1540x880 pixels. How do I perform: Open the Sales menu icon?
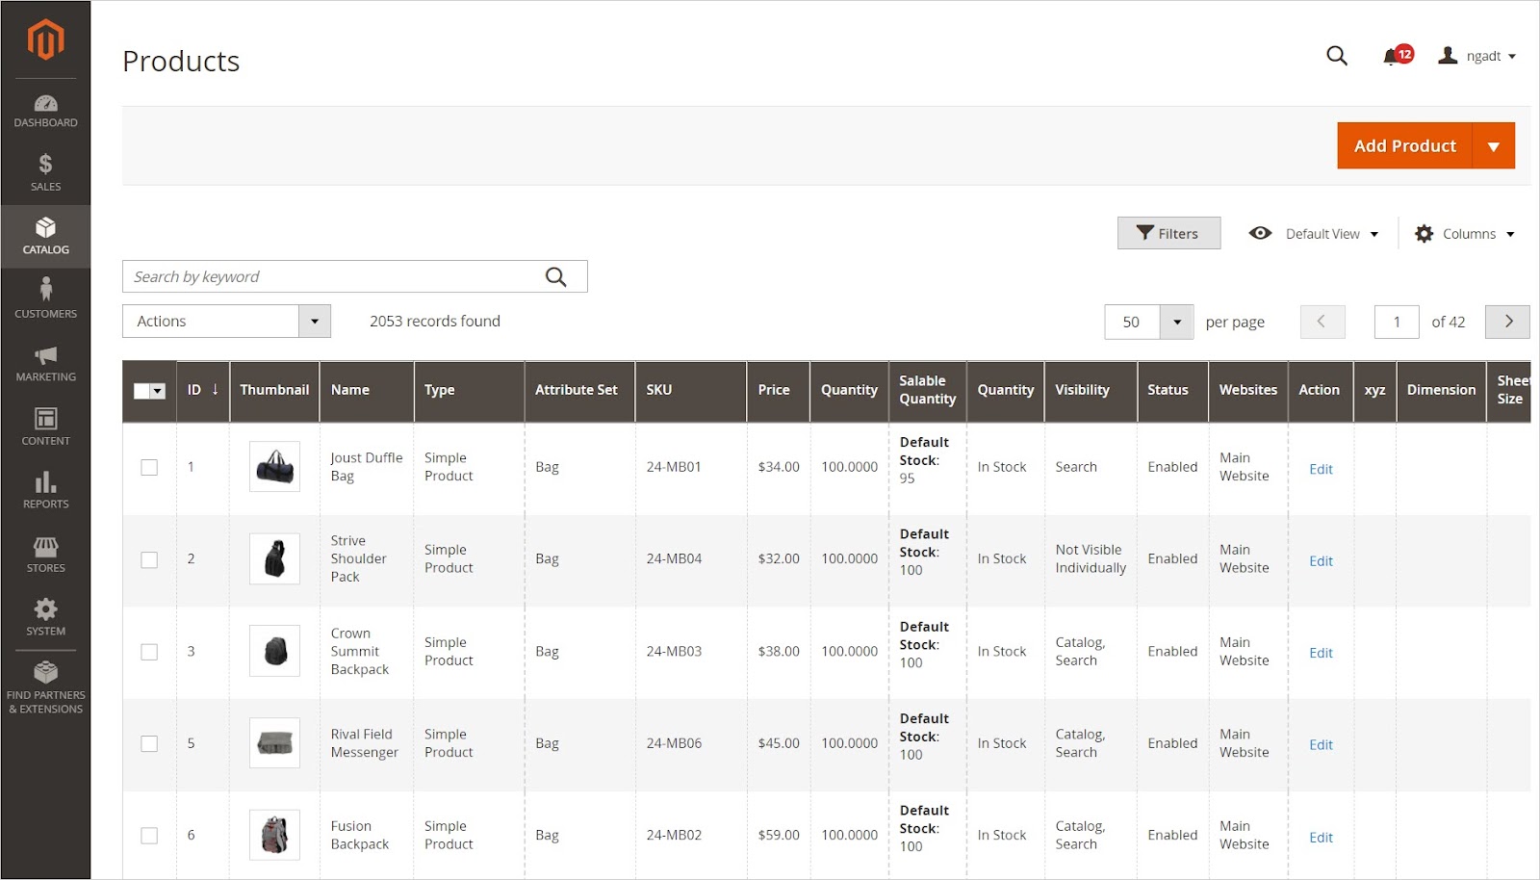point(45,172)
